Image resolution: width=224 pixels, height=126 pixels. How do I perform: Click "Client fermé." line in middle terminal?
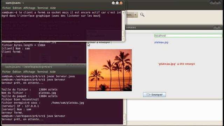click(x=12, y=52)
